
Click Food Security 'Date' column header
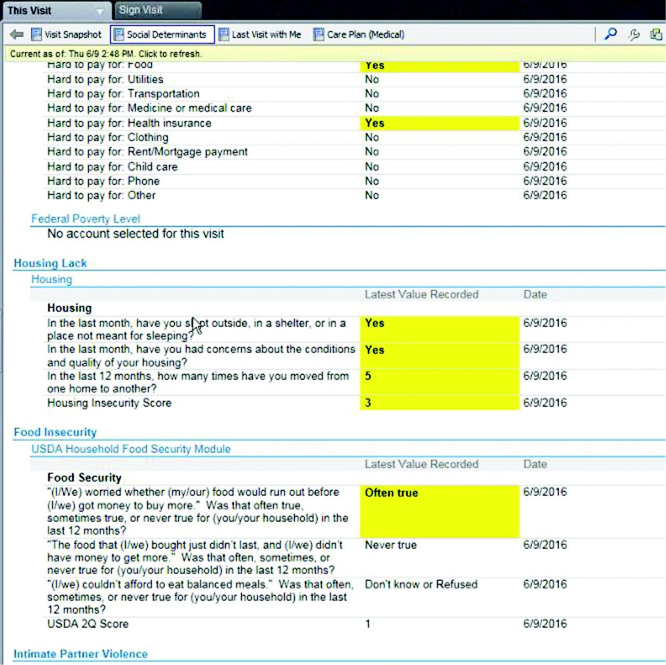pyautogui.click(x=535, y=464)
